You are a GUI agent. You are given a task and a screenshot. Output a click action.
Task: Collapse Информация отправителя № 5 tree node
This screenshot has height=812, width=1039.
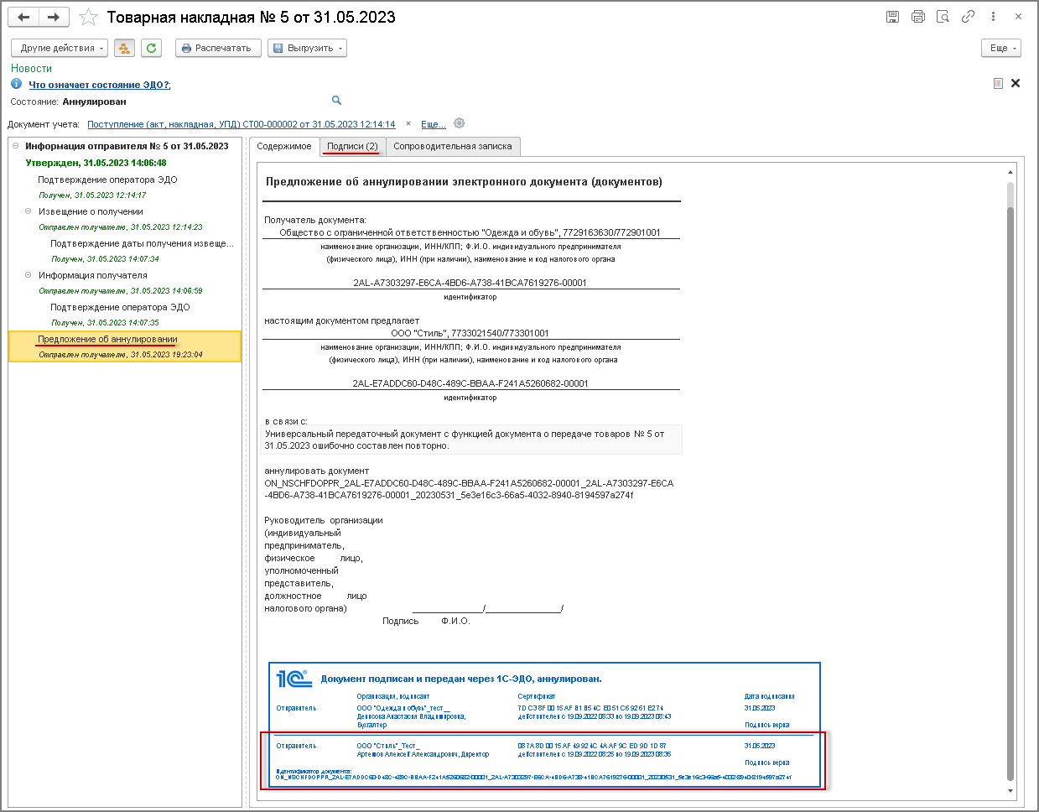(x=15, y=145)
